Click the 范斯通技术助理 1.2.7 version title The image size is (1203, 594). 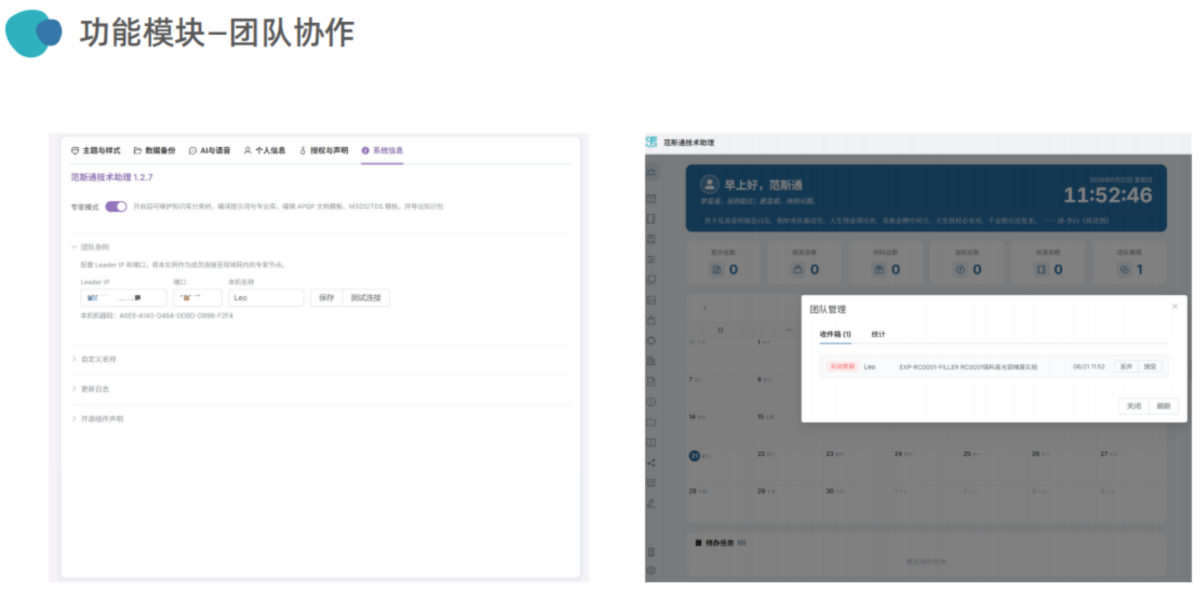[112, 177]
